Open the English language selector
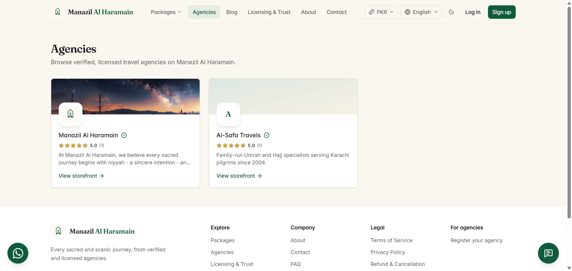 coord(421,12)
